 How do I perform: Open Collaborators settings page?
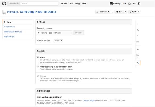click(10, 27)
